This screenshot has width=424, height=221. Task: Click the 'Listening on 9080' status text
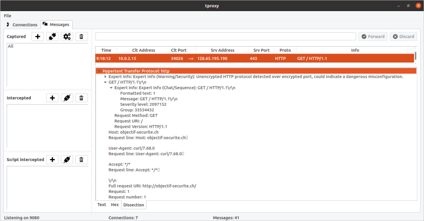[x=22, y=218]
